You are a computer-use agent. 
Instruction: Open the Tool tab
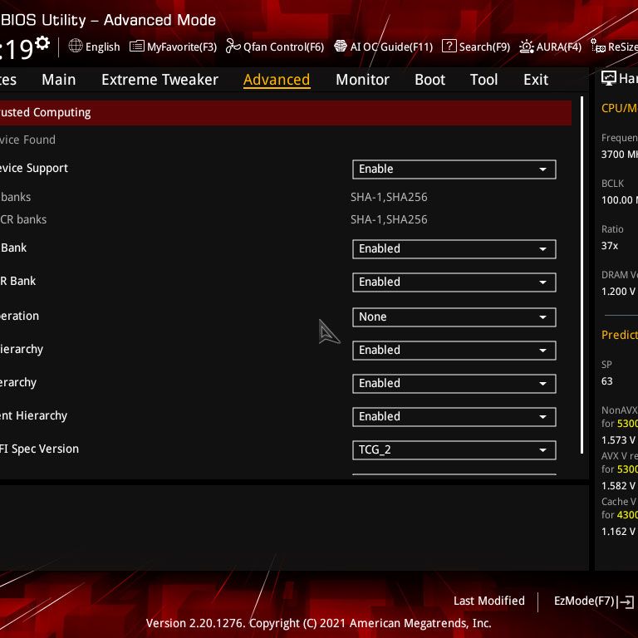pos(483,80)
